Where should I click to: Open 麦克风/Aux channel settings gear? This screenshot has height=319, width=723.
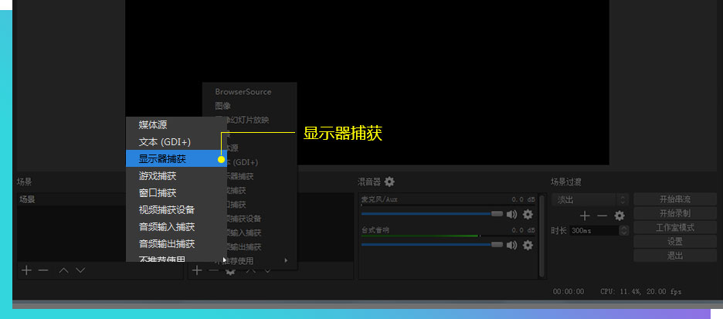point(528,214)
